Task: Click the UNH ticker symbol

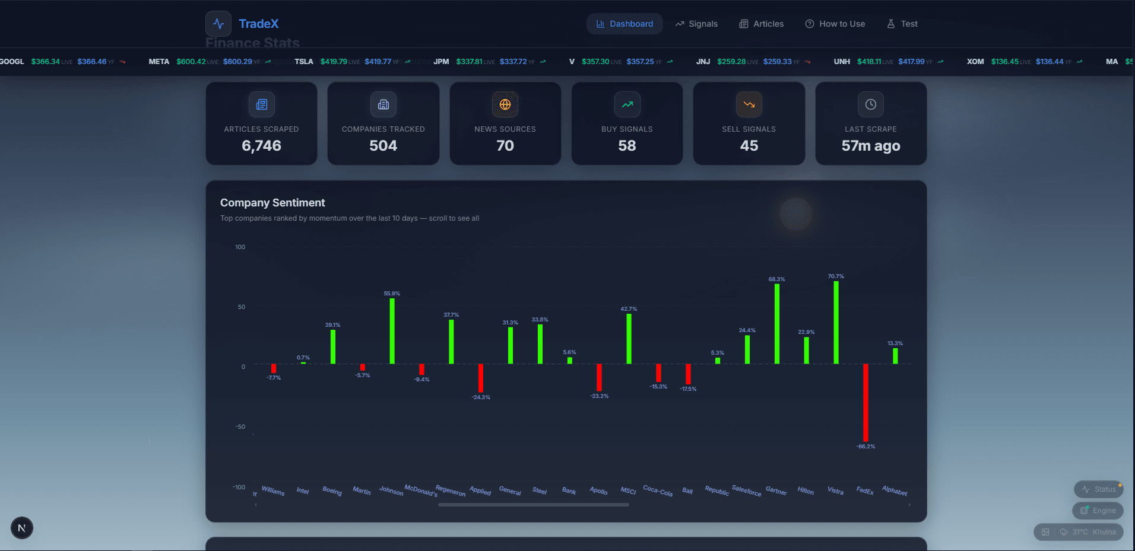Action: [x=842, y=62]
